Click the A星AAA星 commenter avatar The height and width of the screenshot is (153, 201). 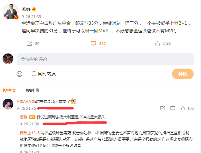(8, 104)
